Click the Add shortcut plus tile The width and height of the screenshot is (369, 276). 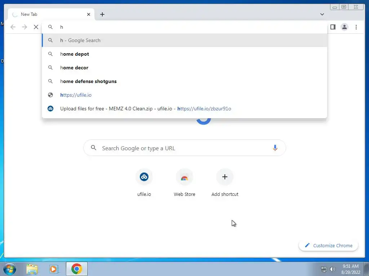coord(225,183)
